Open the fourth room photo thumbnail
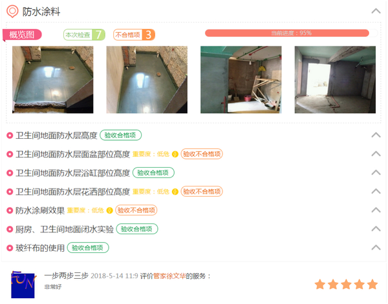Screen dimensions: 388x304 tap(335, 80)
